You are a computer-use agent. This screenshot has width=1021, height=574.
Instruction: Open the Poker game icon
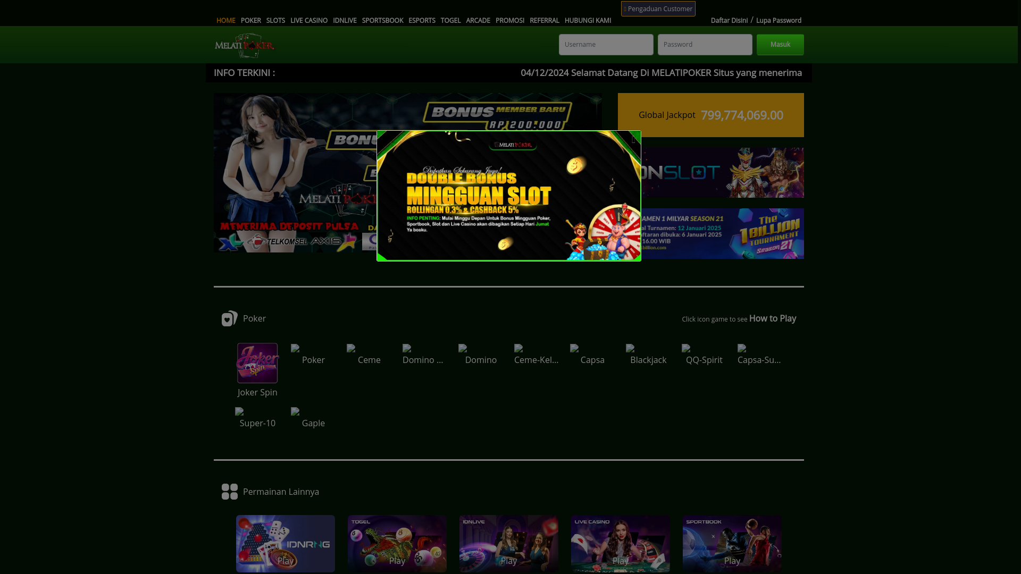pos(295,348)
